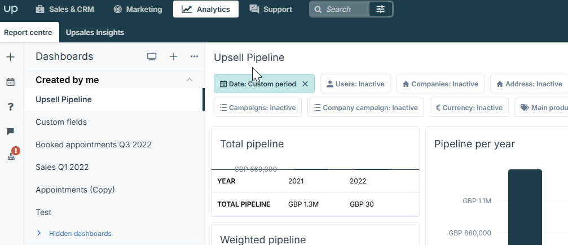Select the Analytics menu
The image size is (568, 245).
pyautogui.click(x=206, y=9)
